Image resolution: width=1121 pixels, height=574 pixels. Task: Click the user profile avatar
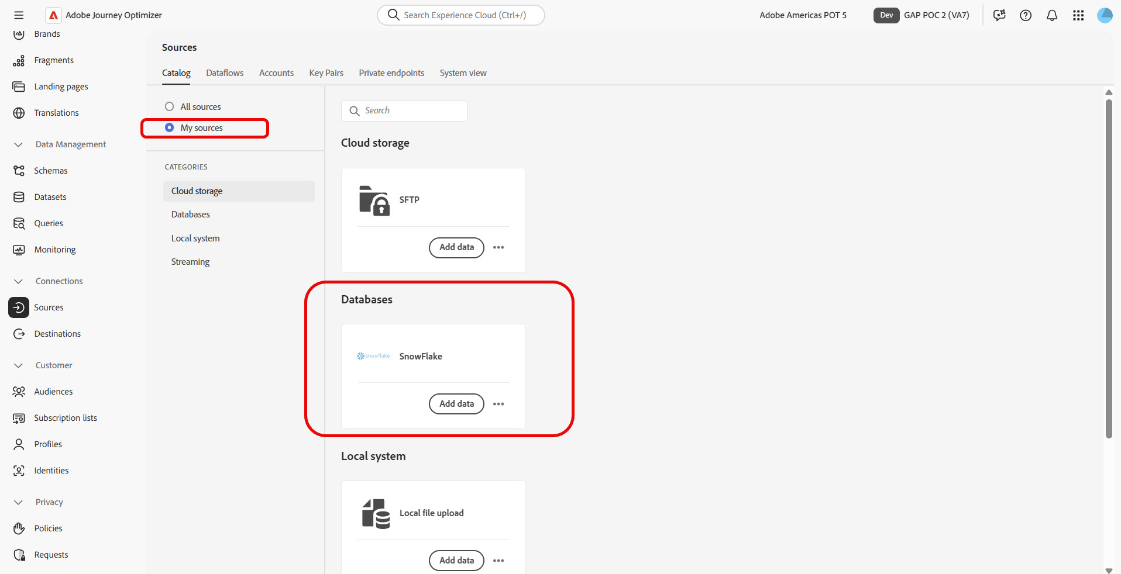[x=1105, y=15]
